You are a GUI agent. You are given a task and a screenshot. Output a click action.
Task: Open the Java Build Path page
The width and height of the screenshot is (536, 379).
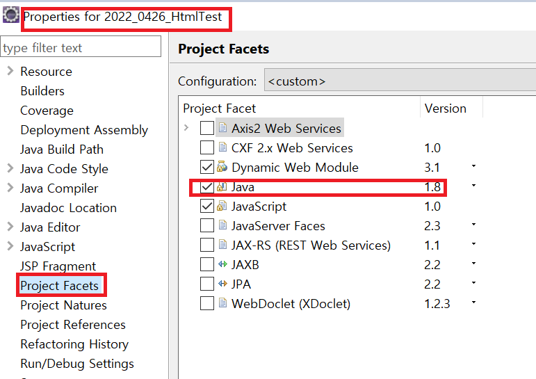pyautogui.click(x=62, y=150)
